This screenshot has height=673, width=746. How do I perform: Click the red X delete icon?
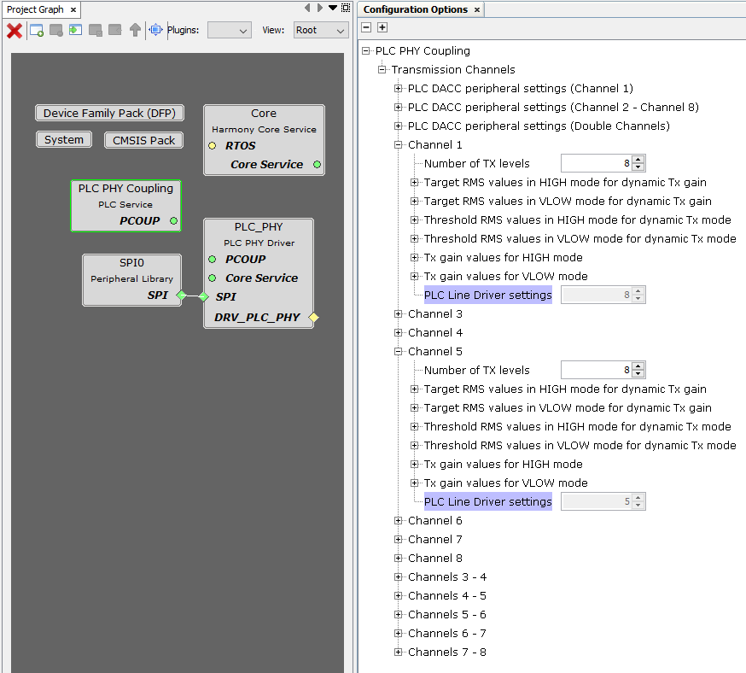pyautogui.click(x=15, y=31)
